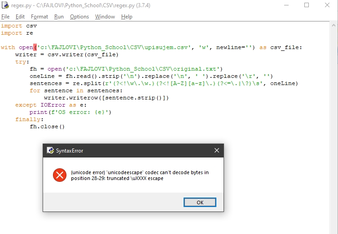Click the regex.py file icon in title bar
Screen dimensions: 338x234
point(5,5)
